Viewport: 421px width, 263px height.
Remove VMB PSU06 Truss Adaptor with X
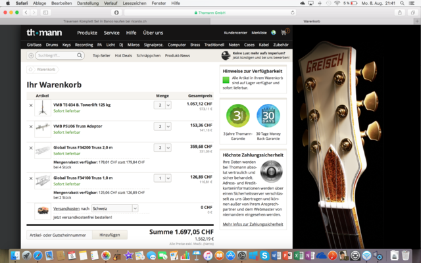31,127
